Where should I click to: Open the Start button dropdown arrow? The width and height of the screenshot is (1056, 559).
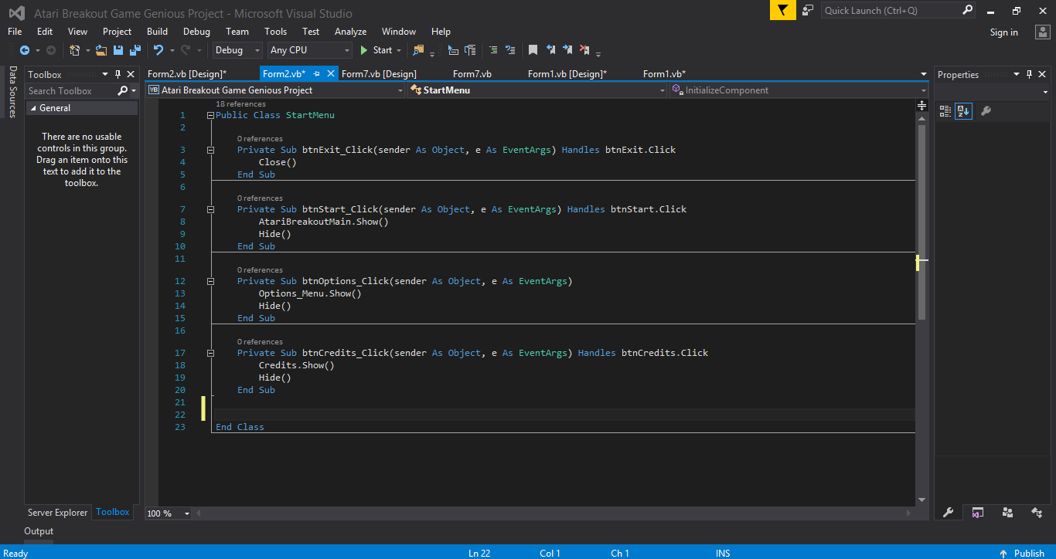point(399,50)
